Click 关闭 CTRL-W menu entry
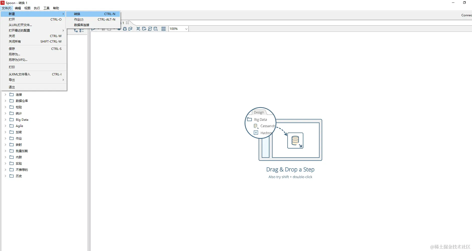 click(x=34, y=36)
